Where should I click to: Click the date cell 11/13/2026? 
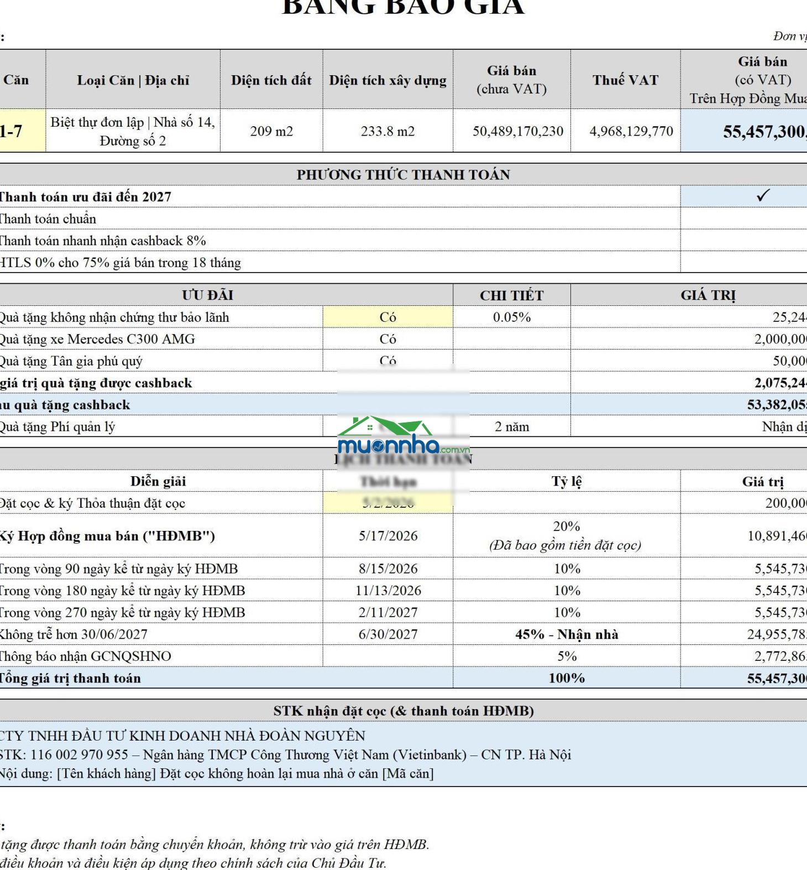tap(388, 591)
